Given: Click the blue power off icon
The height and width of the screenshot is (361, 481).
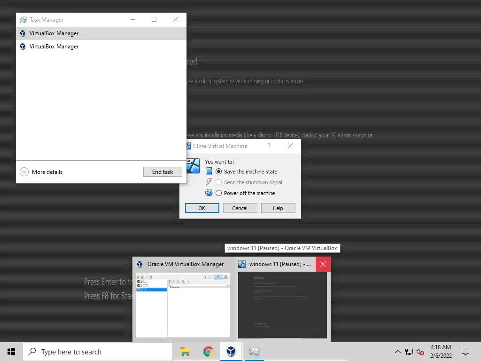Looking at the screenshot, I should (209, 193).
